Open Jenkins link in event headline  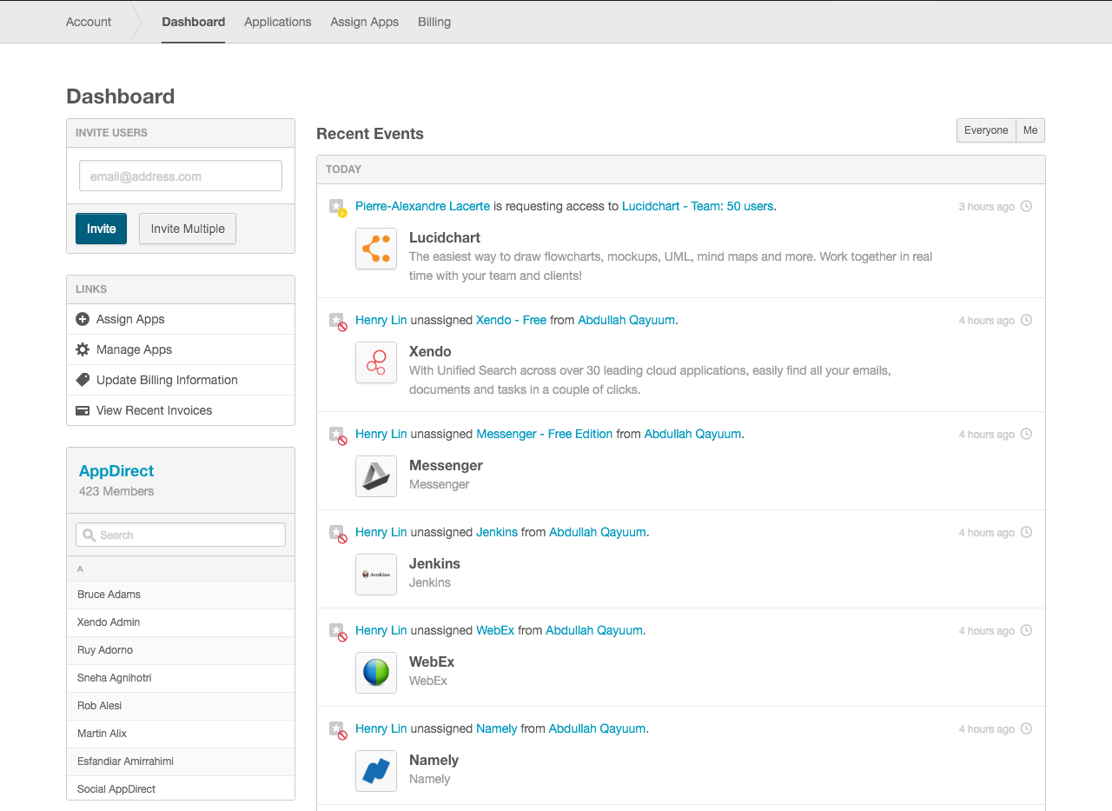(x=497, y=532)
